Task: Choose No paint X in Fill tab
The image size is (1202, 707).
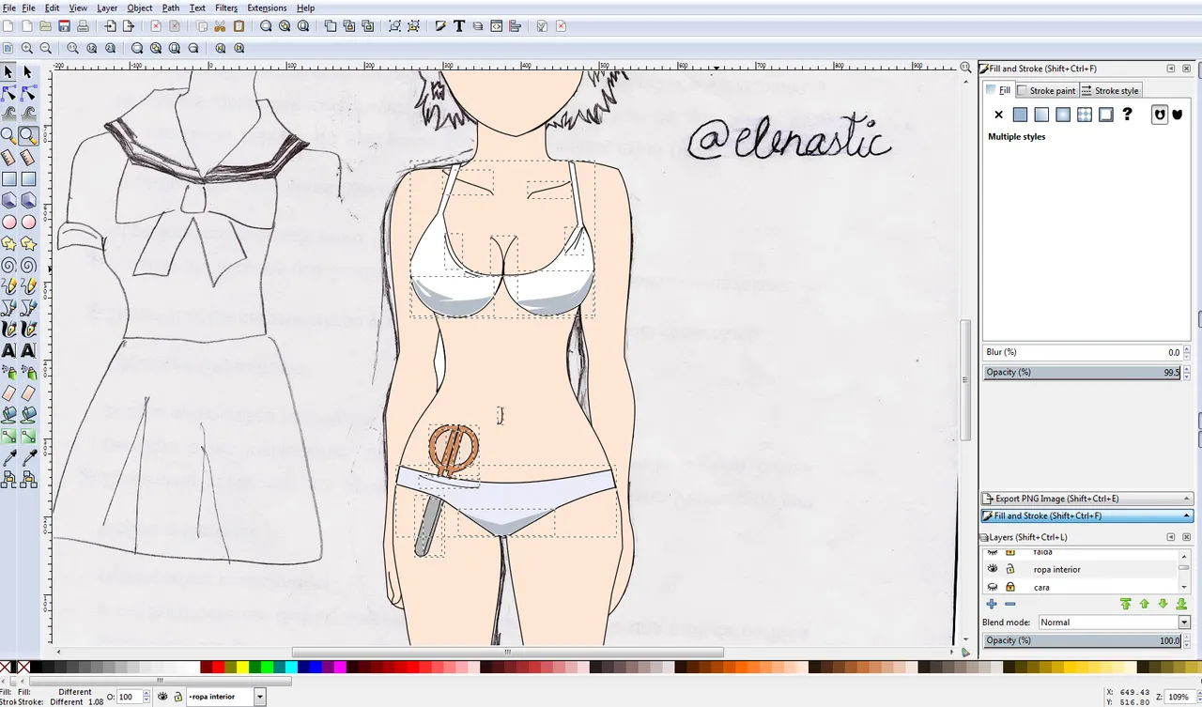Action: tap(998, 115)
